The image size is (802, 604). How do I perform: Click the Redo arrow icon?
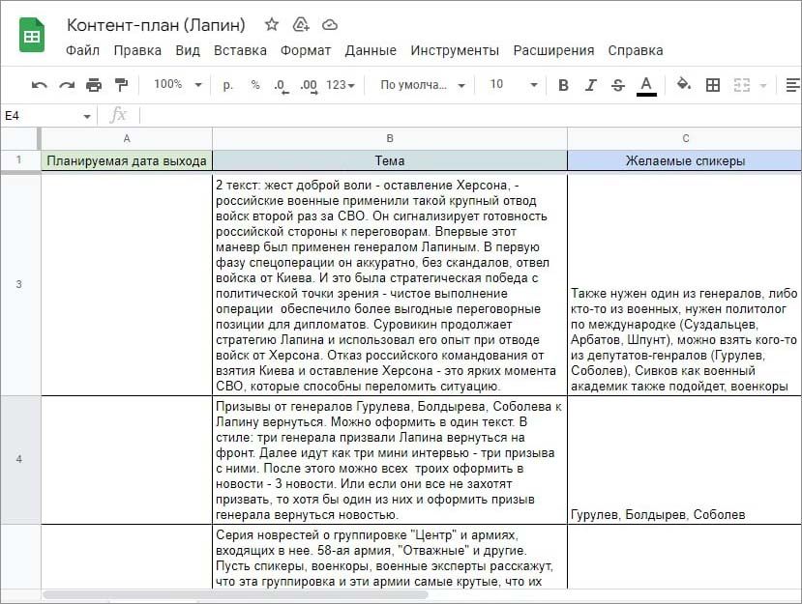[67, 85]
